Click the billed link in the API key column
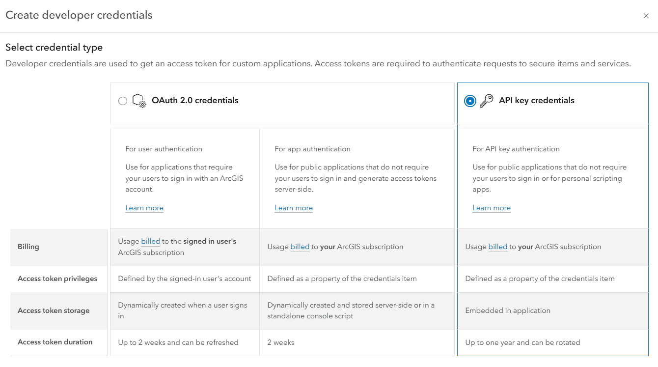This screenshot has width=658, height=367. click(x=497, y=247)
